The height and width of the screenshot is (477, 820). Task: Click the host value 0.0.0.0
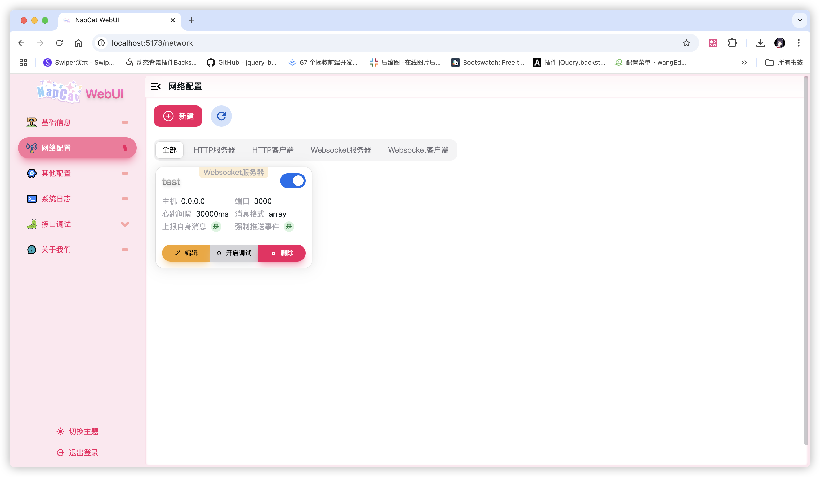coord(193,201)
